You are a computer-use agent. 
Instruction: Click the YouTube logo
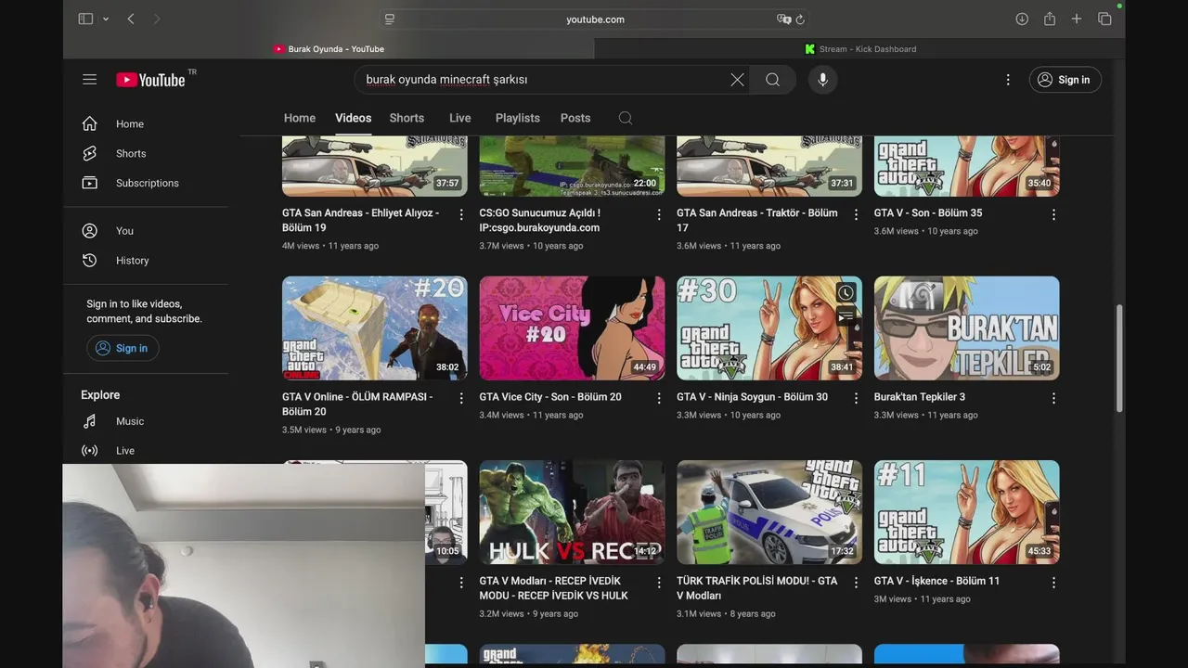pyautogui.click(x=151, y=80)
